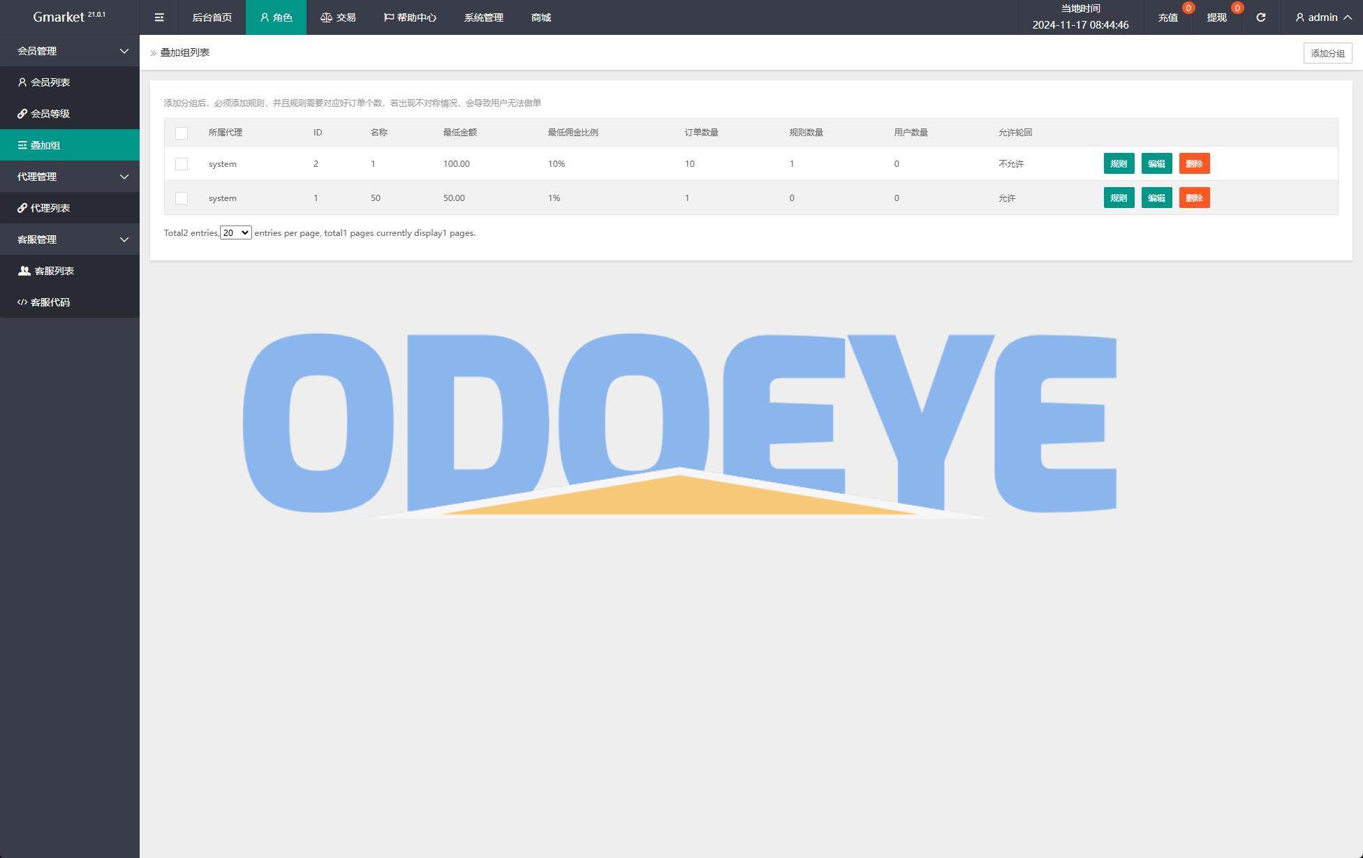The height and width of the screenshot is (858, 1363).
Task: Click the refresh icon in top bar
Action: [1260, 17]
